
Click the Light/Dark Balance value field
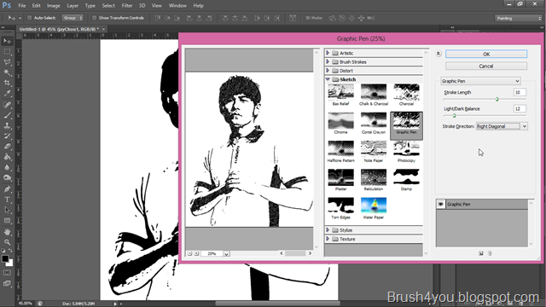(x=520, y=108)
